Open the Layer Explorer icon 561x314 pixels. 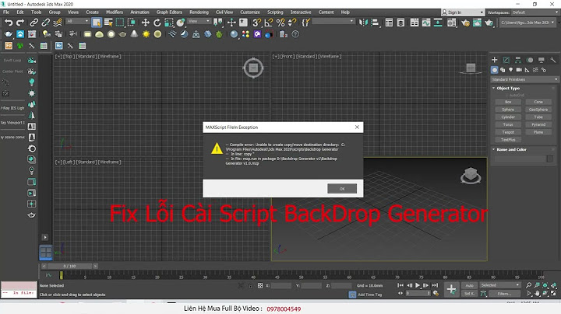point(400,23)
